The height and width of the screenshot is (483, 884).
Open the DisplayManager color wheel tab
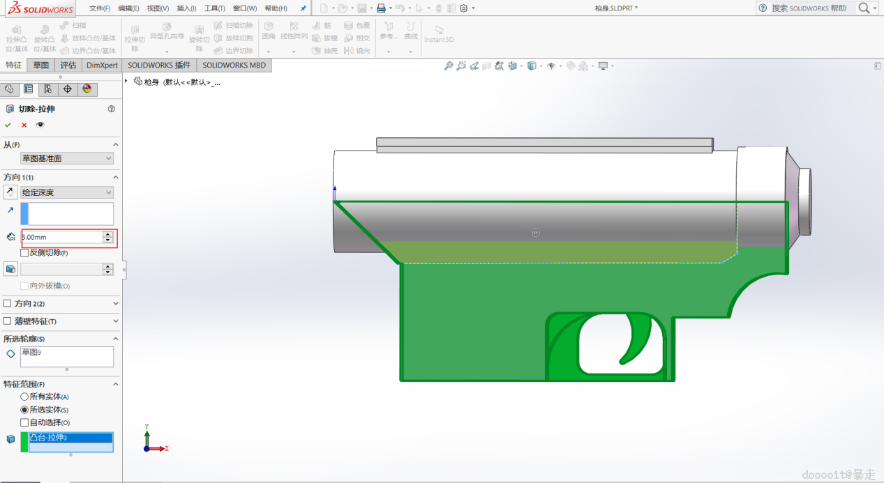(87, 89)
